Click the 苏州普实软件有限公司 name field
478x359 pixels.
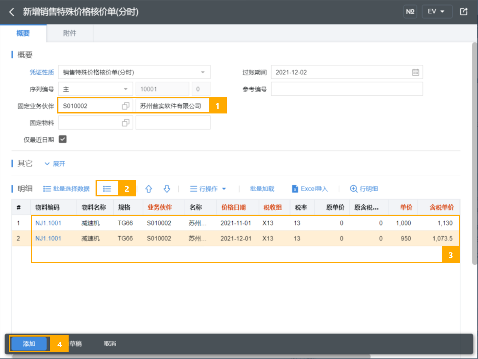point(173,106)
